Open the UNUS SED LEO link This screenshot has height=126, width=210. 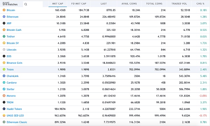click(15, 115)
